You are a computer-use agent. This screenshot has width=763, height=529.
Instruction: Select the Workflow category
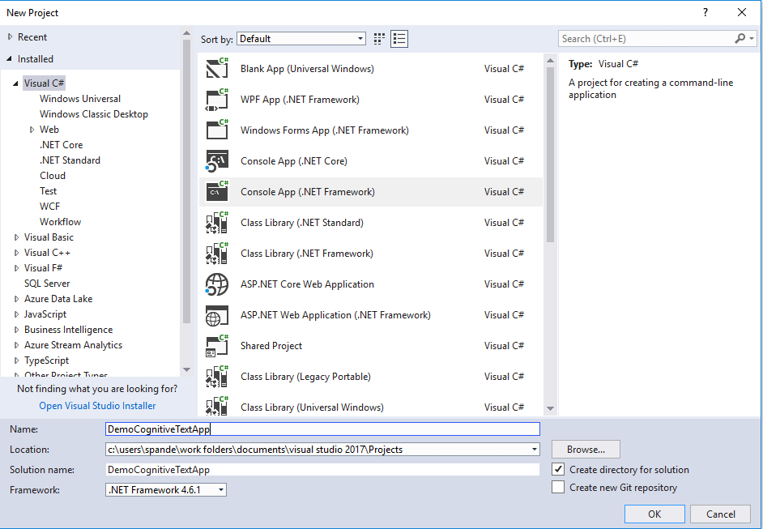pyautogui.click(x=60, y=222)
